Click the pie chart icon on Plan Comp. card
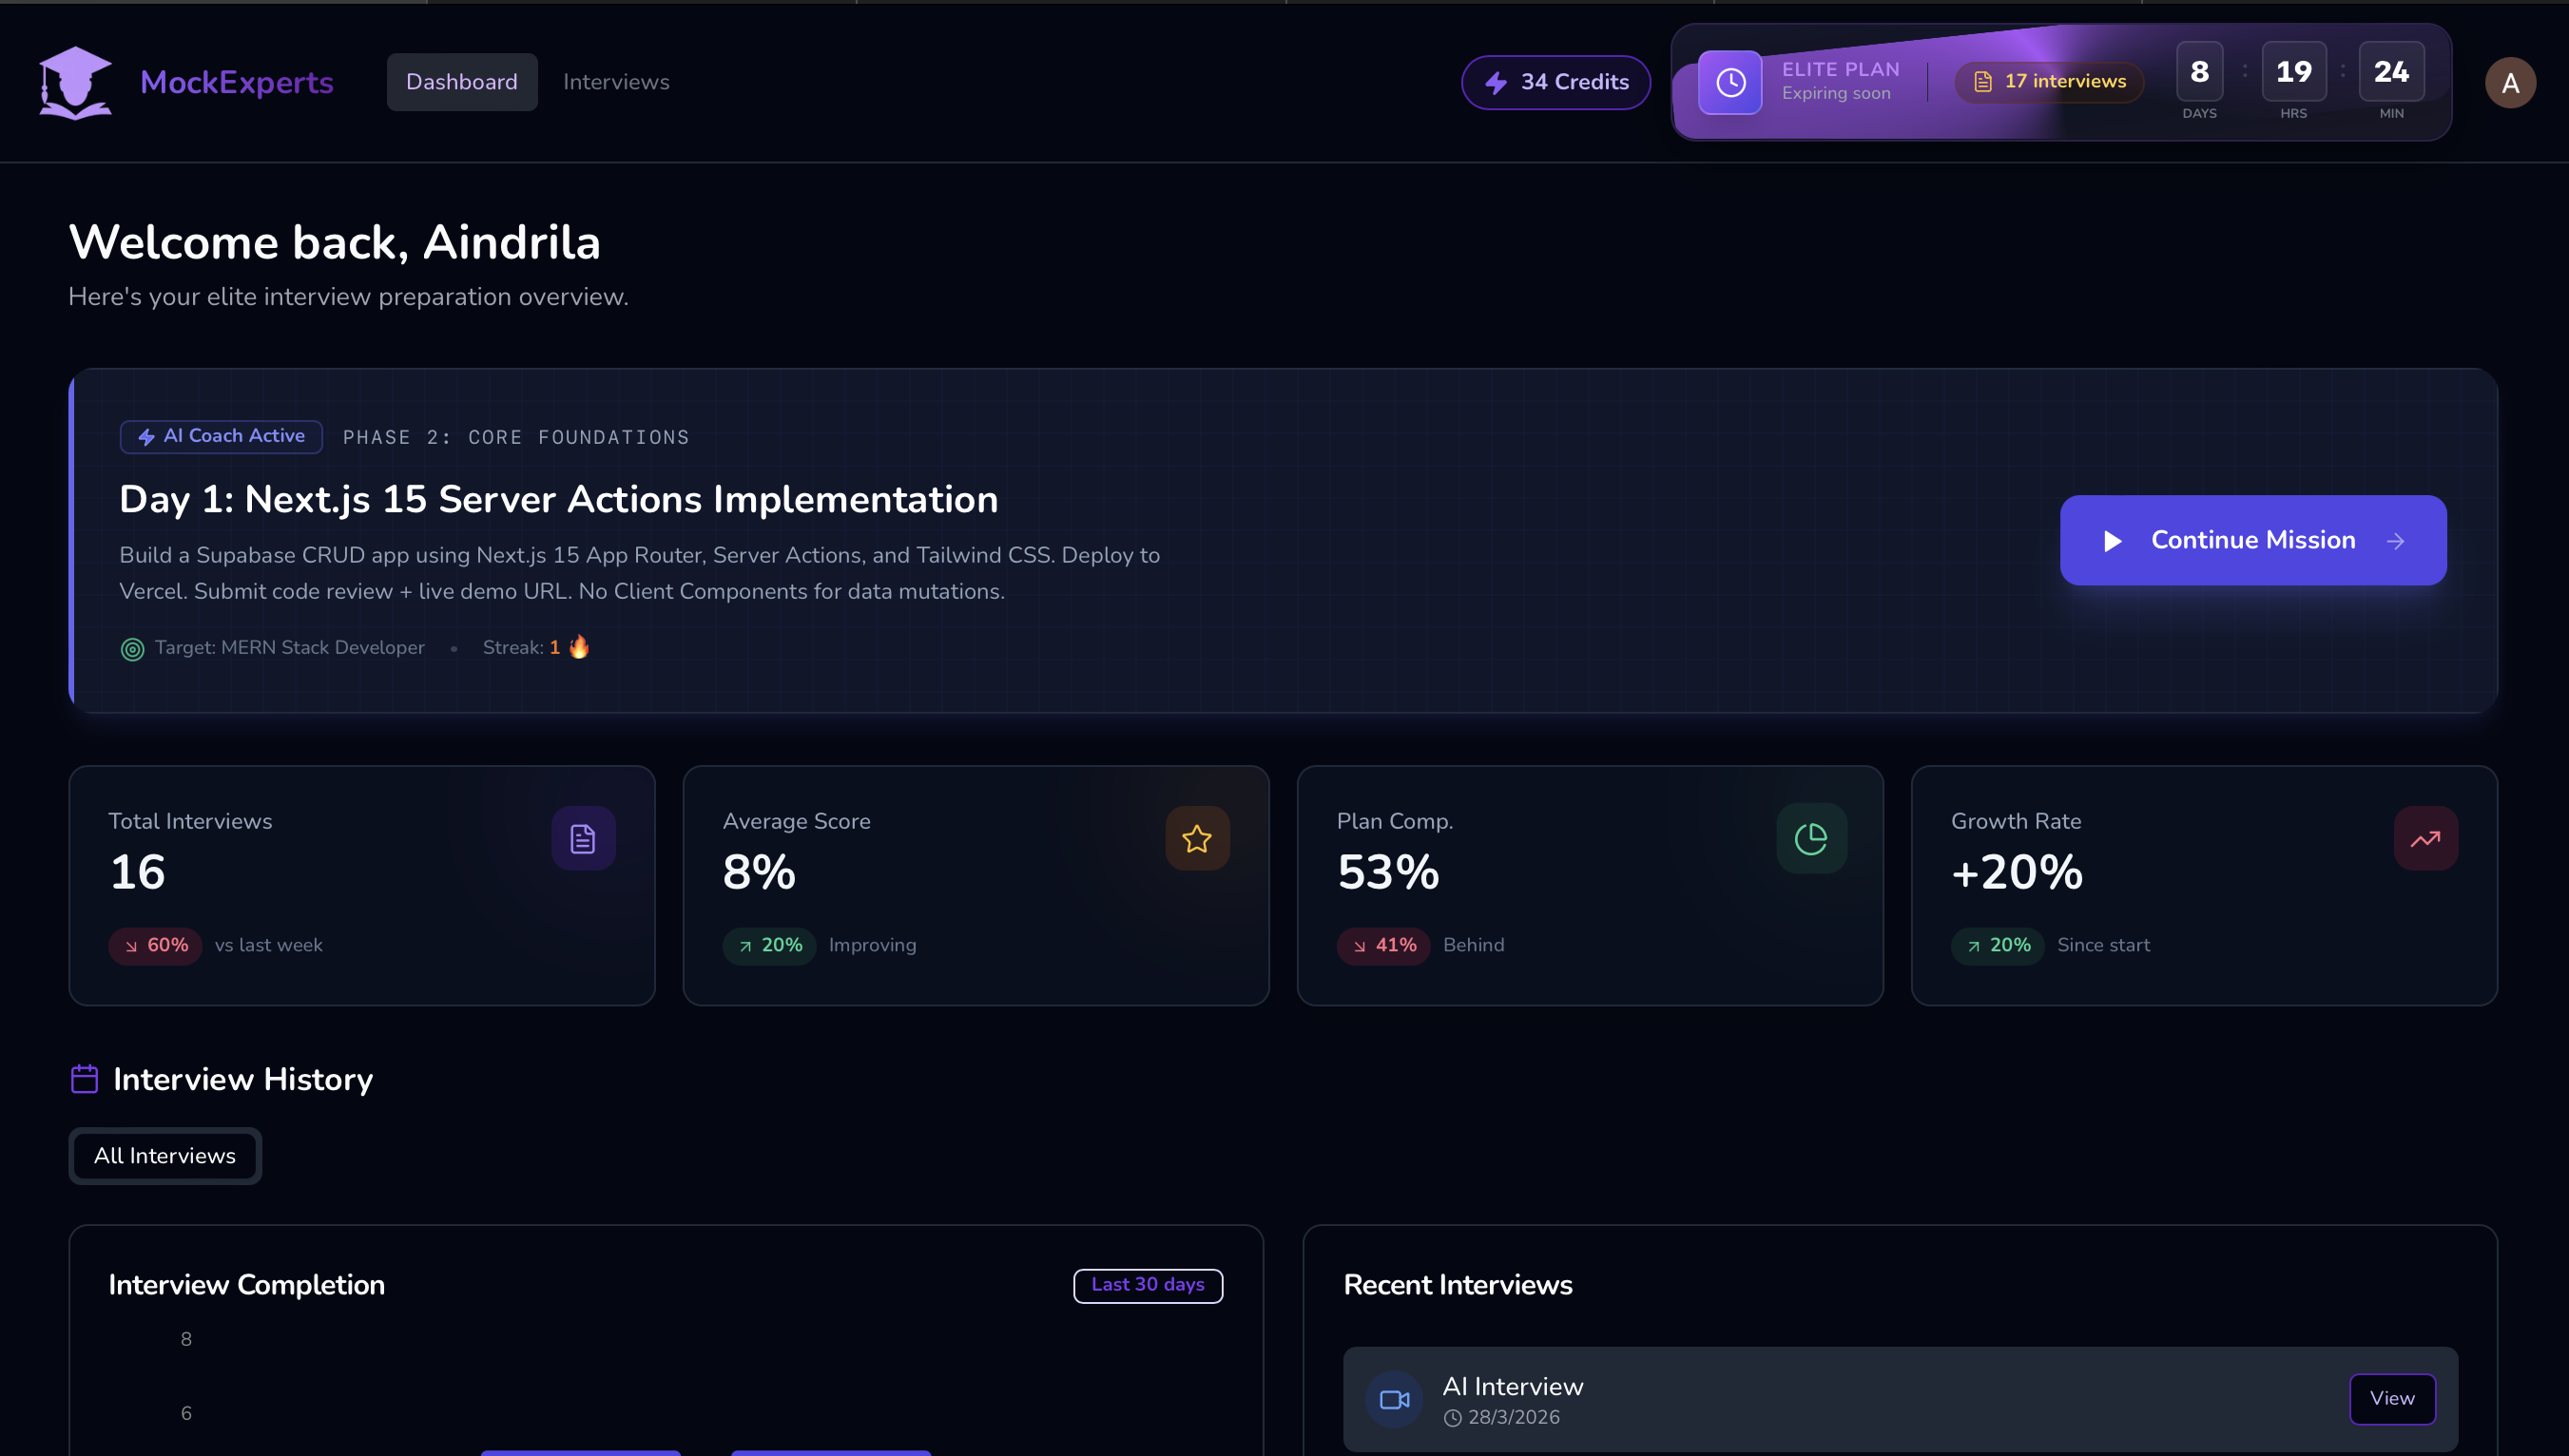 (x=1811, y=838)
